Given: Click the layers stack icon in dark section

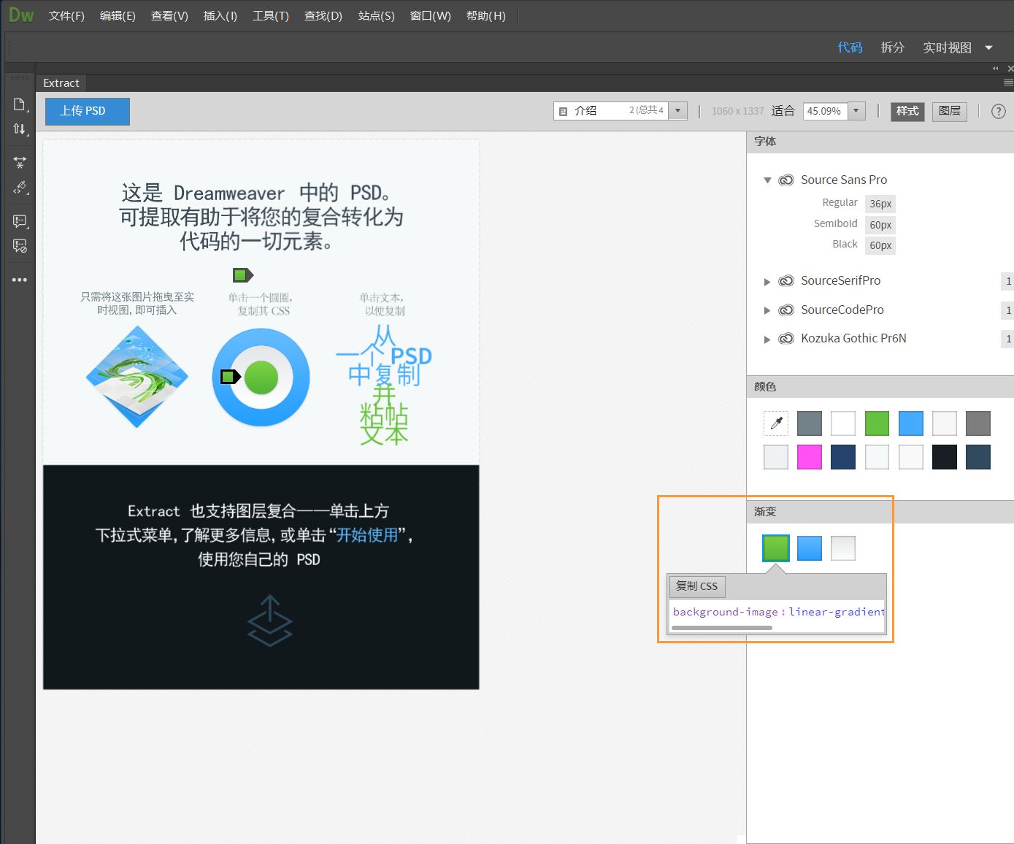Looking at the screenshot, I should pos(270,621).
